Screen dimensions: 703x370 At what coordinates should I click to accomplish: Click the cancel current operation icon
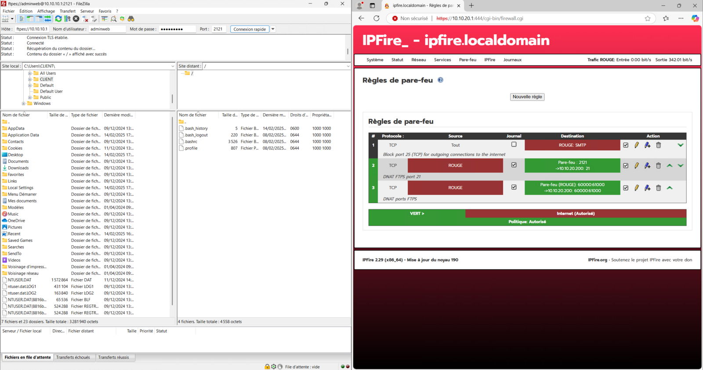click(76, 19)
